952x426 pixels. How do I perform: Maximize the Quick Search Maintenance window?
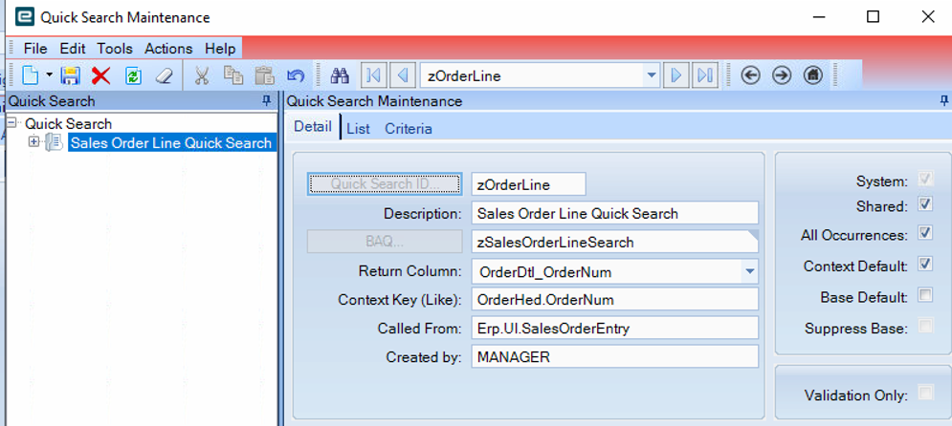click(x=874, y=17)
